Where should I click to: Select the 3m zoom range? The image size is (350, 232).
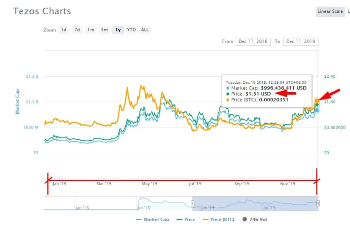(104, 30)
